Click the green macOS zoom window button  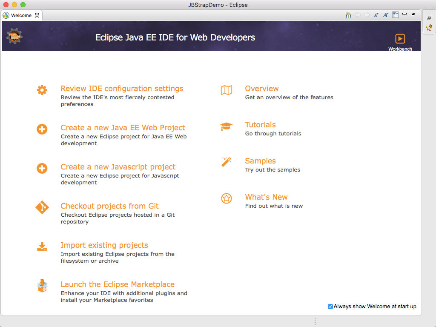(x=23, y=5)
